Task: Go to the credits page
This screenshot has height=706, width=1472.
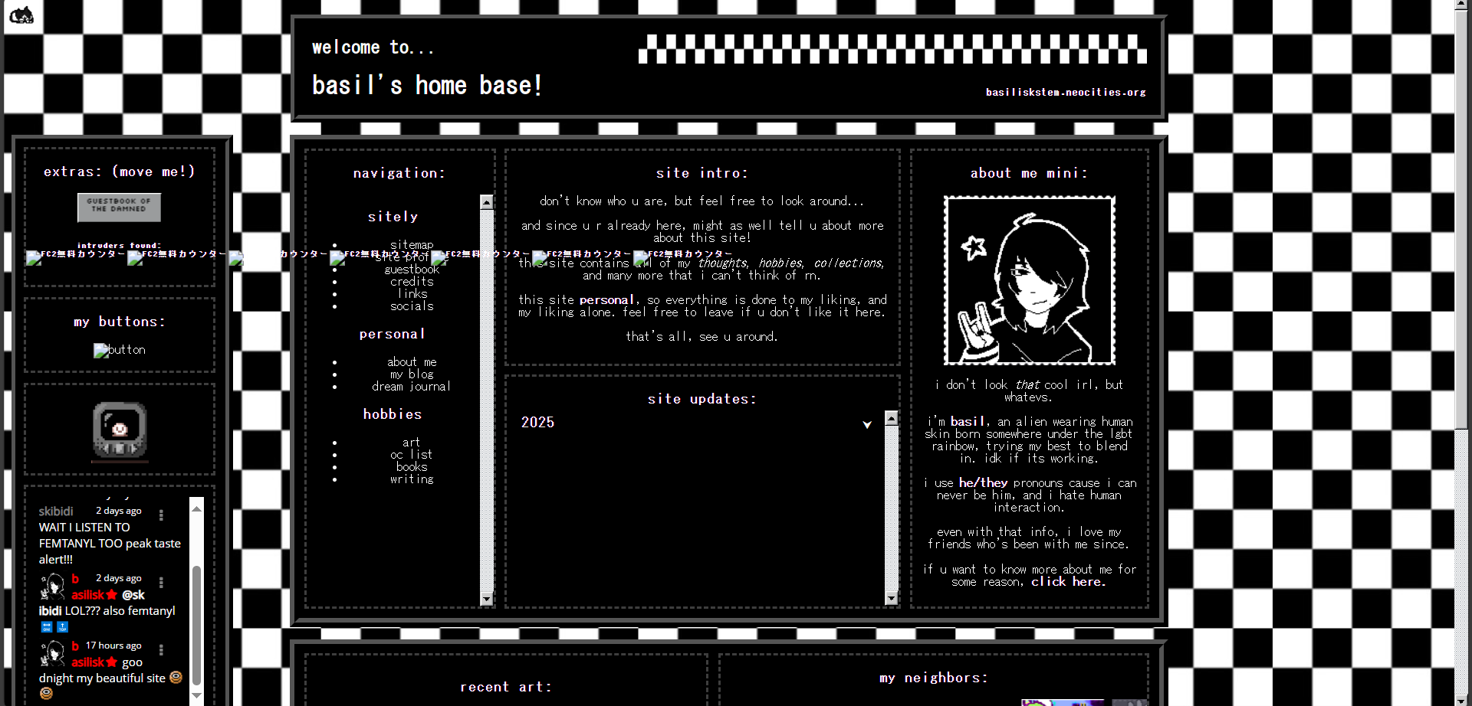Action: tap(412, 282)
